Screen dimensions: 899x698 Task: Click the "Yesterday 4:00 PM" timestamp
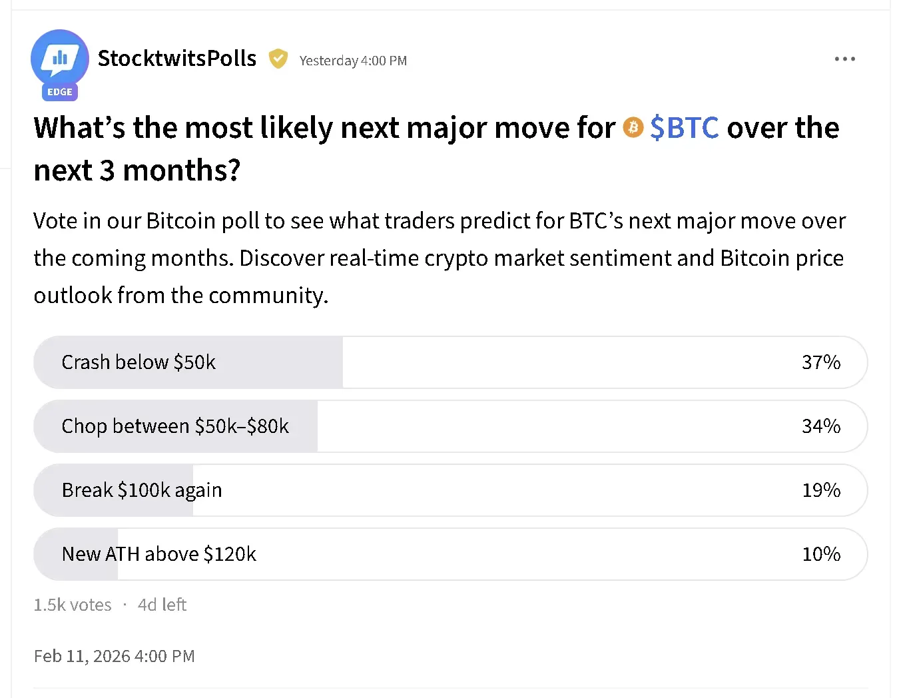click(x=353, y=61)
